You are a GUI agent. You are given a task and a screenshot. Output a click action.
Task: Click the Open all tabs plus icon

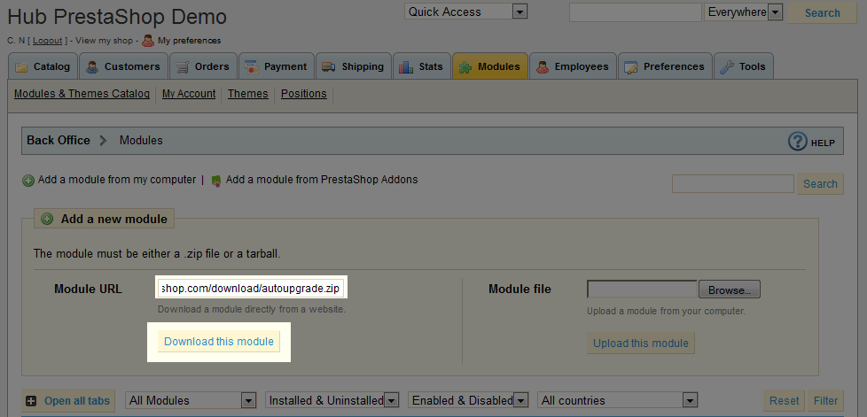click(x=32, y=401)
